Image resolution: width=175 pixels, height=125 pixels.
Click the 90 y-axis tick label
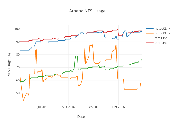point(17,42)
